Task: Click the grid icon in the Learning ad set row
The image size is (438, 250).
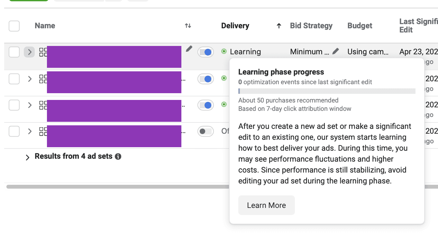Action: click(43, 52)
